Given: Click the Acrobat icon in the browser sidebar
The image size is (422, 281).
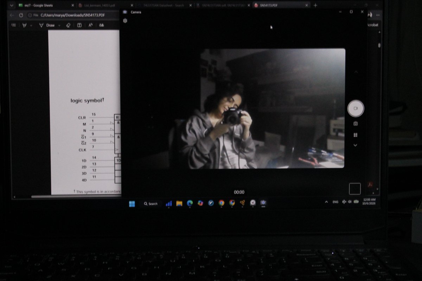Looking at the screenshot, I should click(x=370, y=185).
